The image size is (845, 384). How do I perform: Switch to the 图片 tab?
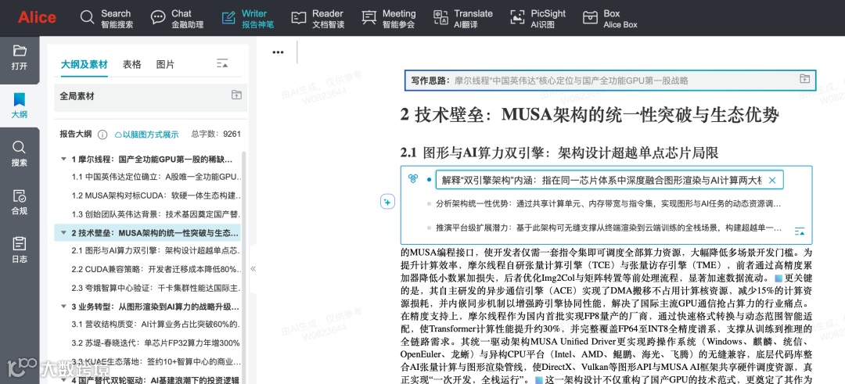[x=165, y=65]
